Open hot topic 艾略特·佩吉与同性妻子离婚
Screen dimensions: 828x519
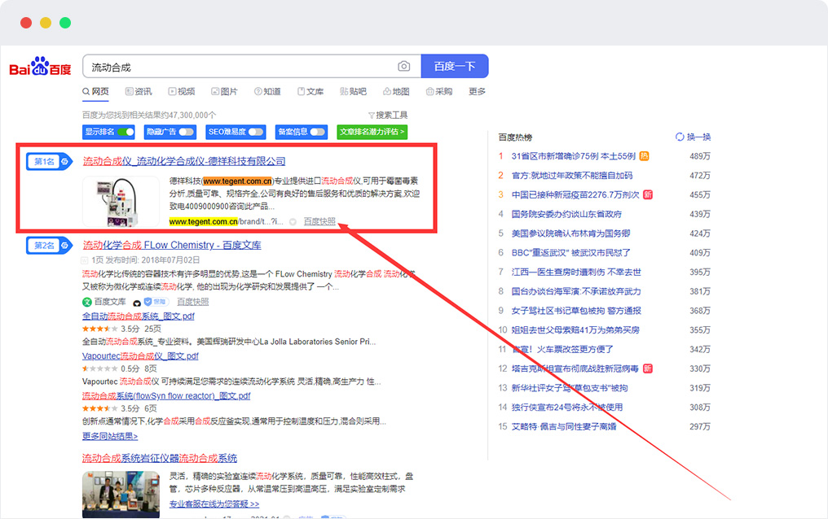[x=564, y=427]
